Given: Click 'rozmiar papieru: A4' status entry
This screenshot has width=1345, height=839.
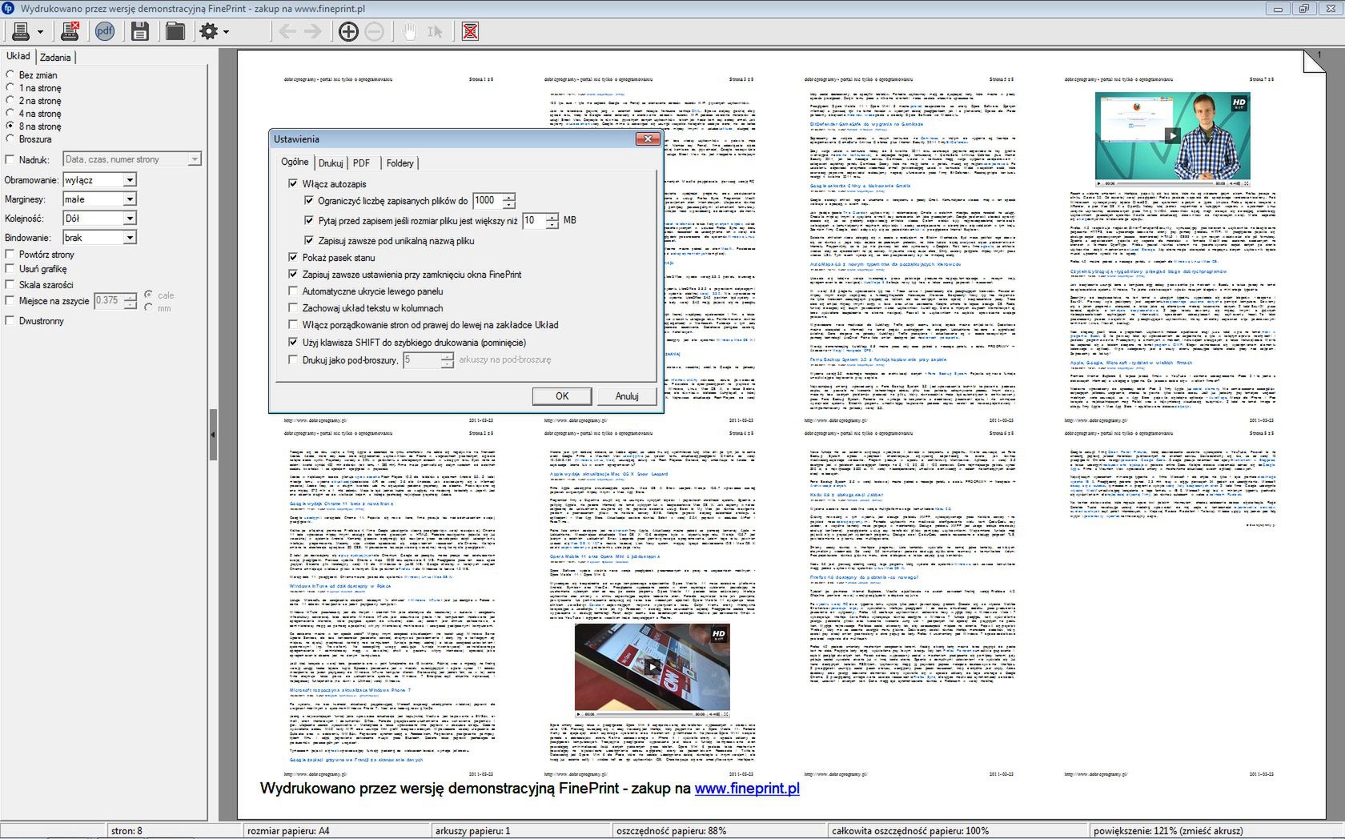Looking at the screenshot, I should pyautogui.click(x=288, y=831).
